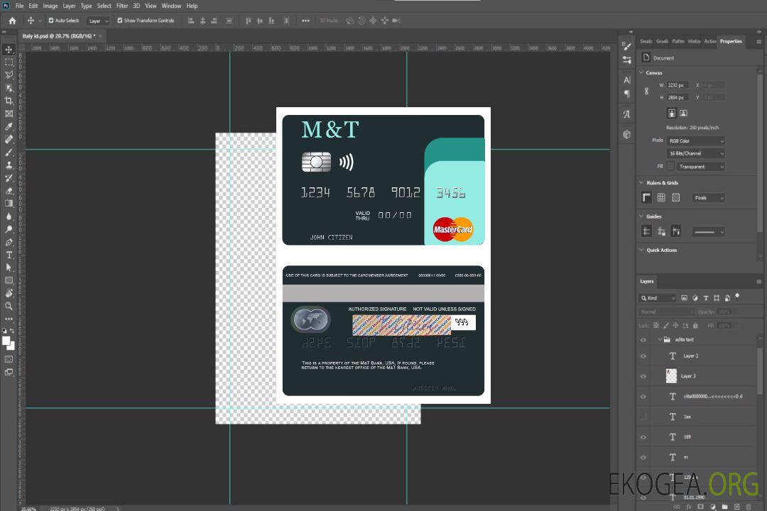Open the Layer menu
The width and height of the screenshot is (767, 511).
coord(69,6)
